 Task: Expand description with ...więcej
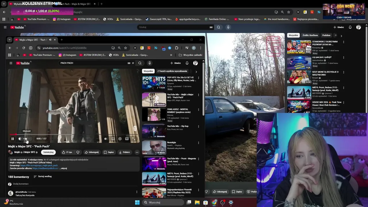[64, 168]
